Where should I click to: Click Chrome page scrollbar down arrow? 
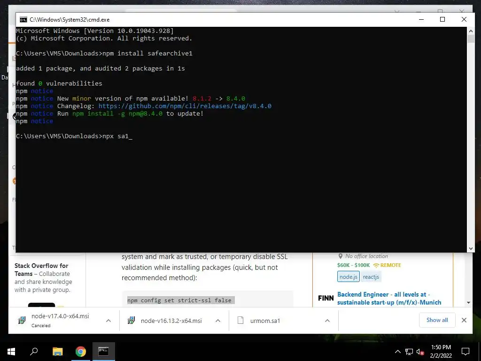pyautogui.click(x=468, y=303)
